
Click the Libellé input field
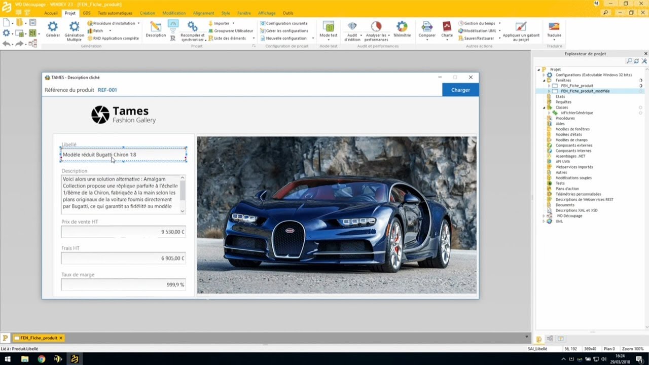coord(123,155)
